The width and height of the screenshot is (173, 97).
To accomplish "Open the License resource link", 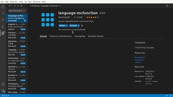I will (138, 62).
